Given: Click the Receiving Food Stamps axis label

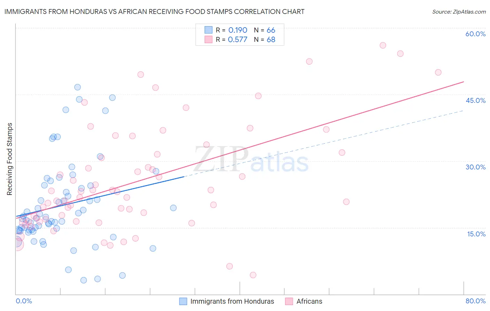Looking at the screenshot, I should [10, 159].
